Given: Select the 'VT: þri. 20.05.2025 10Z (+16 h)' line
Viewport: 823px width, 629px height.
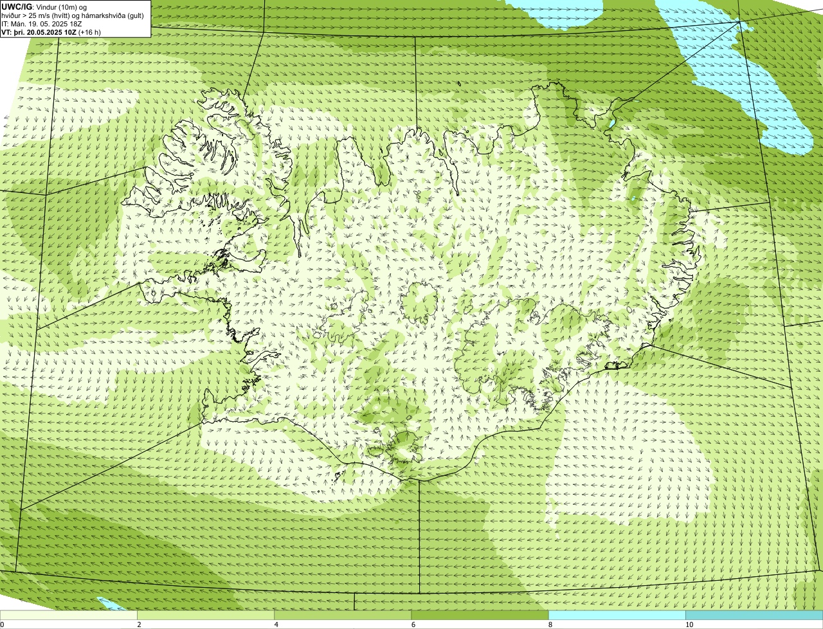Looking at the screenshot, I should pyautogui.click(x=51, y=32).
